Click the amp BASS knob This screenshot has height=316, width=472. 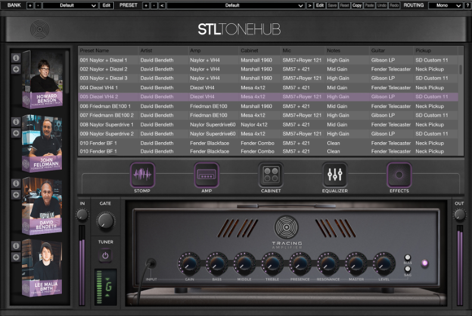coord(217,264)
